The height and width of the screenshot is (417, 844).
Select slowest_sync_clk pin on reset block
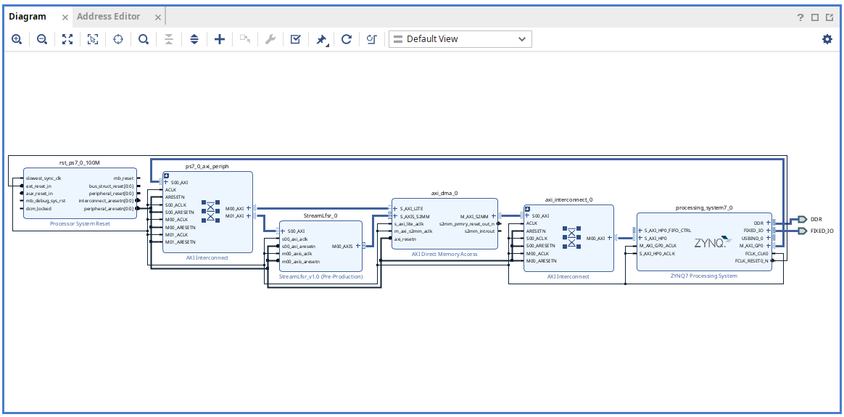pyautogui.click(x=44, y=178)
